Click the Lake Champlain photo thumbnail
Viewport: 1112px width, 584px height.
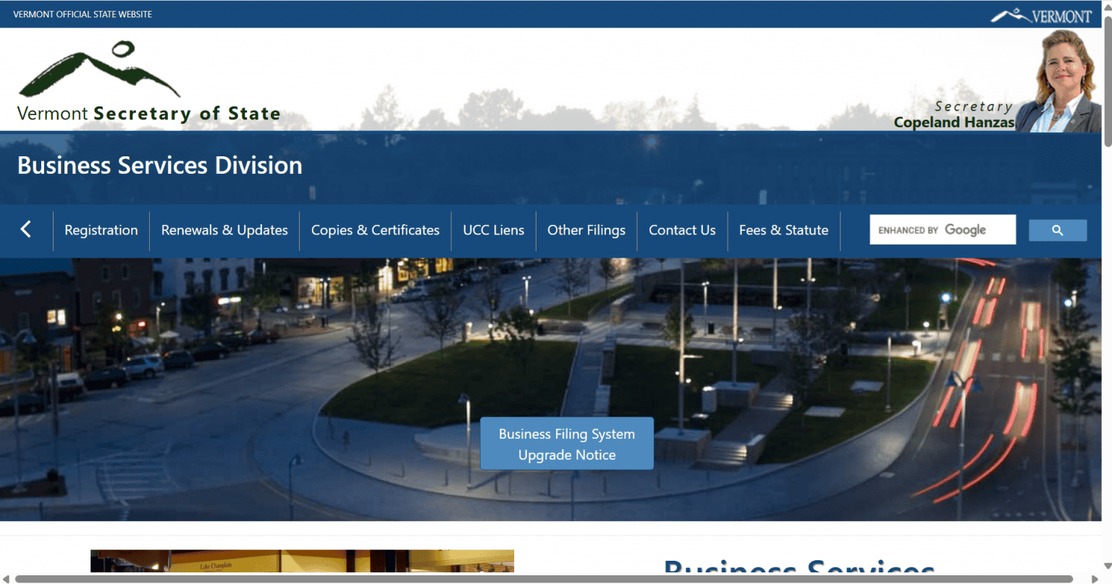(x=302, y=561)
